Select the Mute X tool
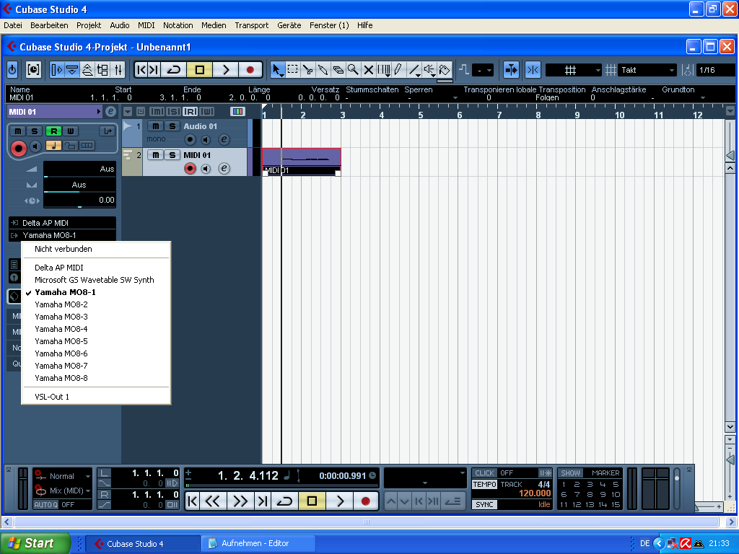Image resolution: width=739 pixels, height=554 pixels. (369, 70)
